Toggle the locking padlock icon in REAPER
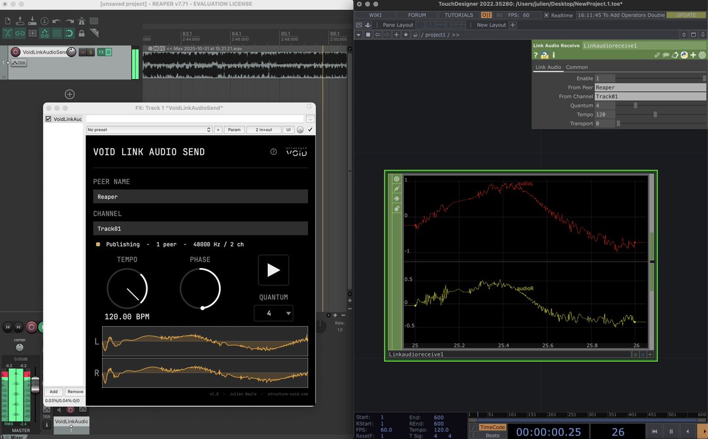This screenshot has width=708, height=439. (81, 34)
